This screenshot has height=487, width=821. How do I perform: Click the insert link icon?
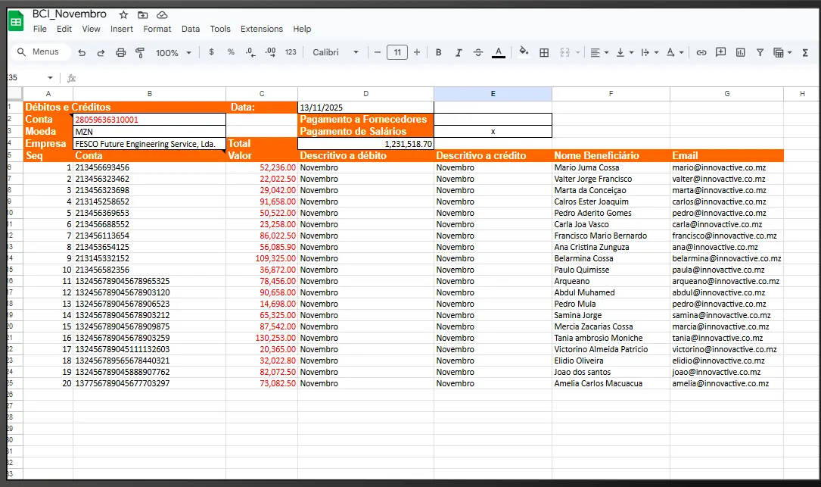[x=701, y=52]
